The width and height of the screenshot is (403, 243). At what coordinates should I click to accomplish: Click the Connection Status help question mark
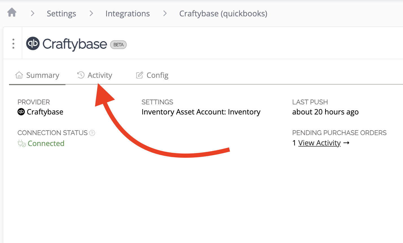click(92, 133)
